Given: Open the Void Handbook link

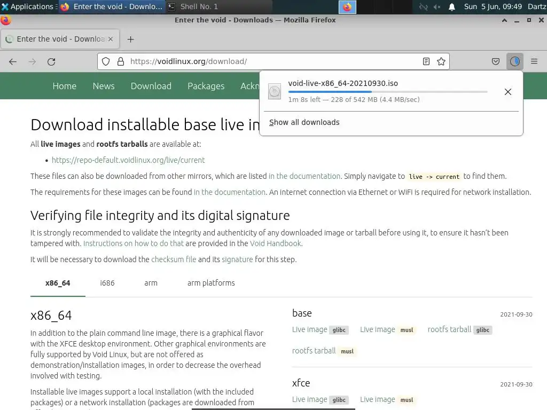Looking at the screenshot, I should [x=275, y=243].
